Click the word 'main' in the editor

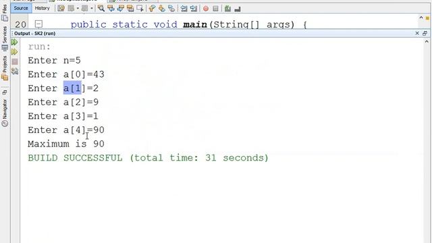pos(195,24)
